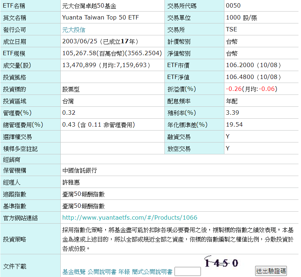Download the 公開說明書 document
The image size is (301, 277).
(102, 272)
